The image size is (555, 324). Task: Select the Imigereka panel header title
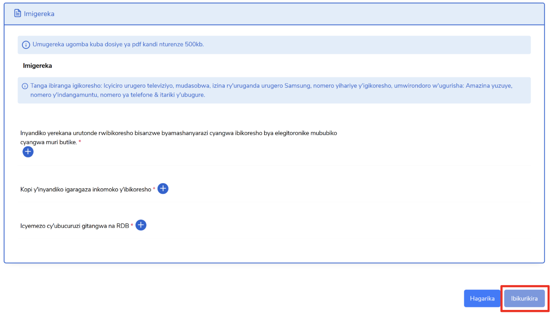39,14
